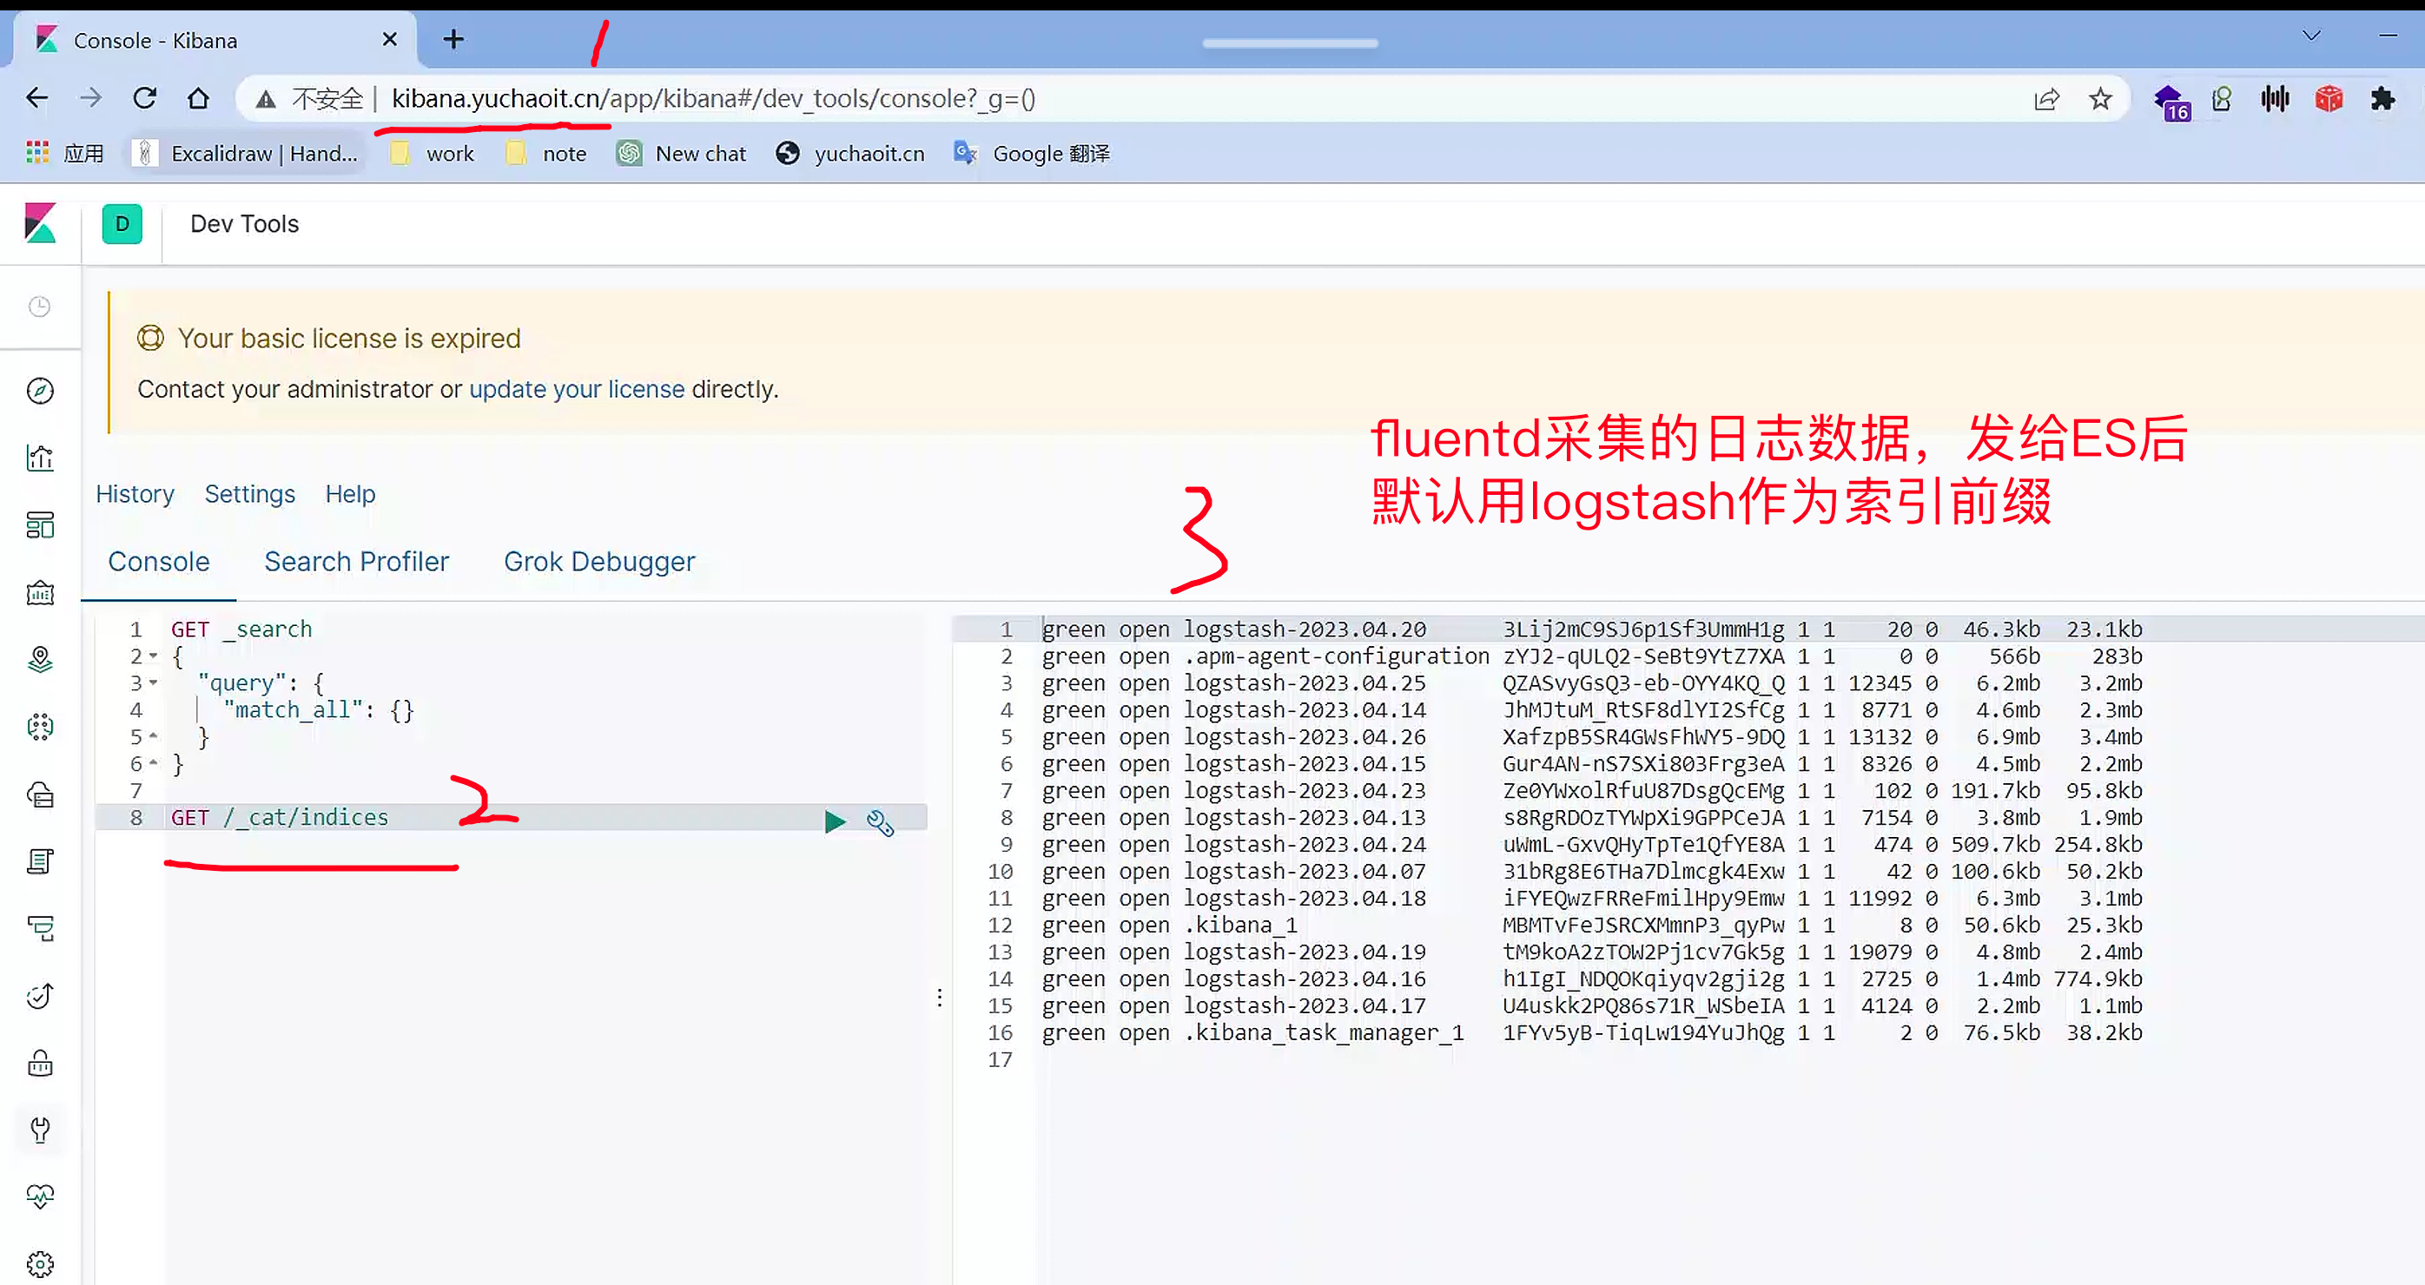Toggle fold marker on line 6

[x=154, y=763]
